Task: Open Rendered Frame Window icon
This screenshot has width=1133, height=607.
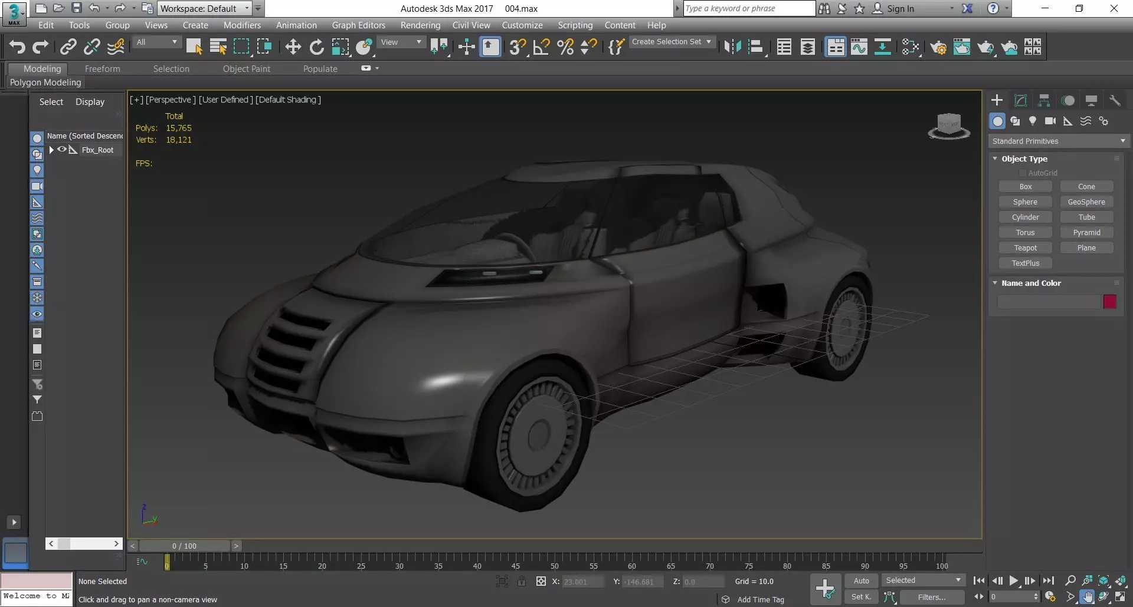Action: pyautogui.click(x=962, y=47)
